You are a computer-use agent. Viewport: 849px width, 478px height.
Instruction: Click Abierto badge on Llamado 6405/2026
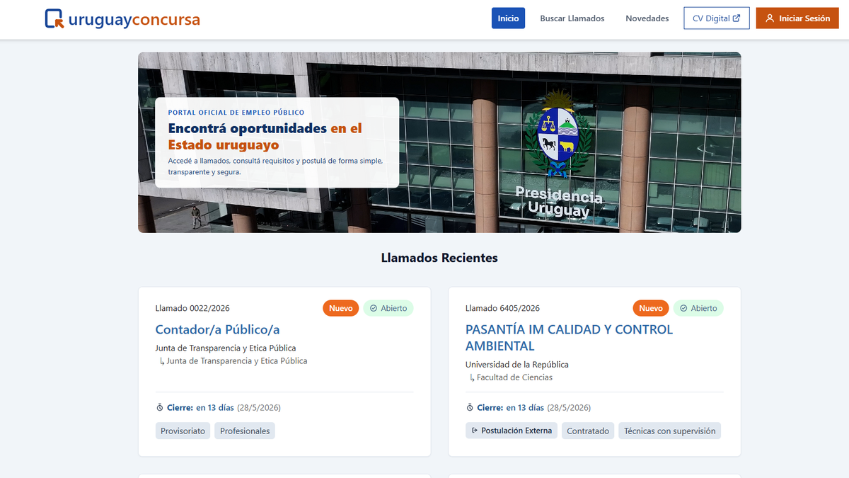click(x=698, y=308)
